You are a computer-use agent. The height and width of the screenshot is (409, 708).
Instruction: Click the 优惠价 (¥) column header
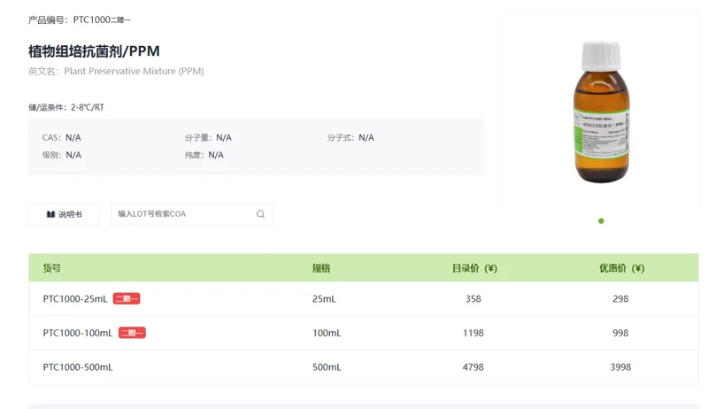coord(622,268)
